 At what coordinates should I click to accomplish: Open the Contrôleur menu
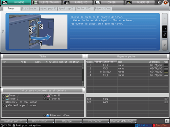pyautogui.click(x=96, y=121)
